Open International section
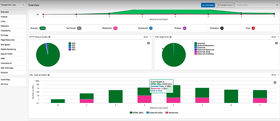The width and height of the screenshot is (280, 121). click(x=13, y=63)
